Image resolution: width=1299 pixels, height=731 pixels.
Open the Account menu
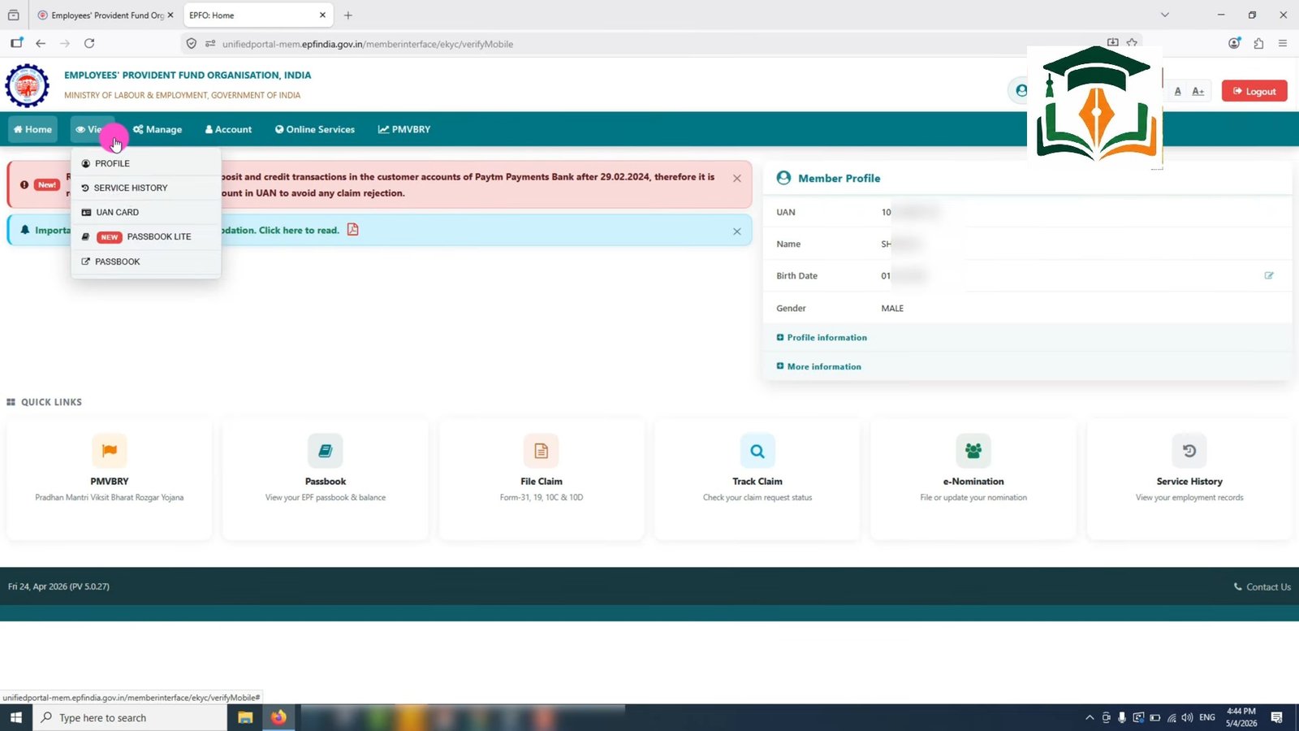point(229,129)
